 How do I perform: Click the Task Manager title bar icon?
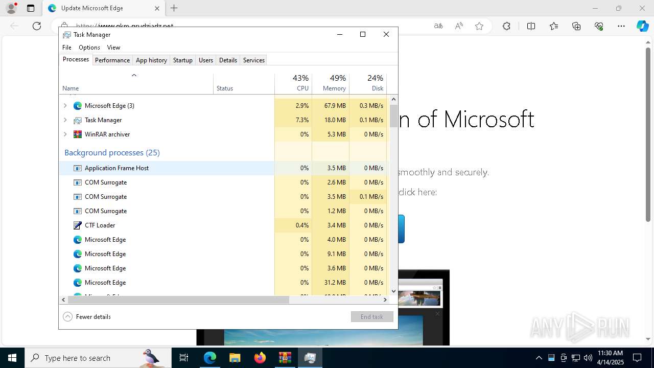click(67, 35)
